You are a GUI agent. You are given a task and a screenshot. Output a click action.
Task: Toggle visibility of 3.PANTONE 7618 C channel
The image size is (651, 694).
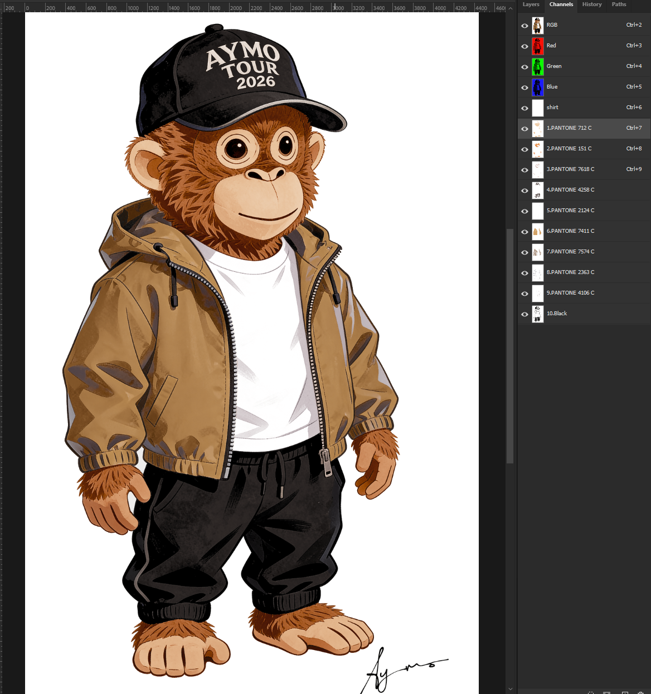pyautogui.click(x=524, y=170)
